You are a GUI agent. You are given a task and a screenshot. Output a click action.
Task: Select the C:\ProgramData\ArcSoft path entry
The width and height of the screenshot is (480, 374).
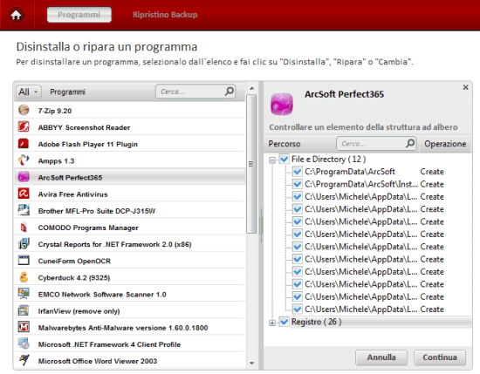coord(350,172)
